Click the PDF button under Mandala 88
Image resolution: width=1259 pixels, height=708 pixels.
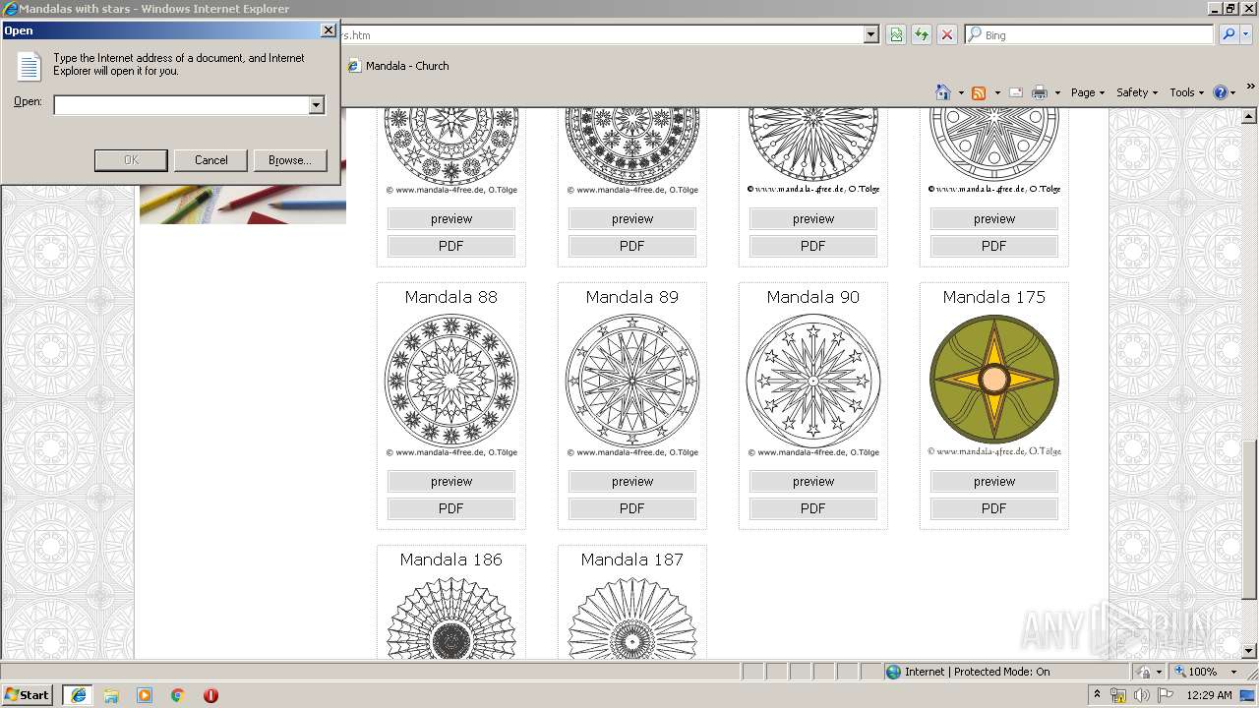coord(450,508)
